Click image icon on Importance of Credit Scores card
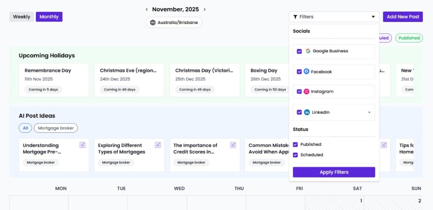433x210 pixels. tap(233, 145)
